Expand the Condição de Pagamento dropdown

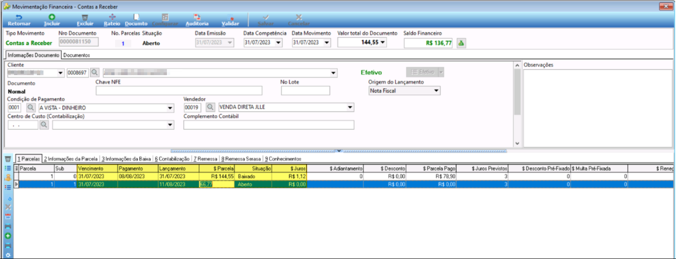[170, 108]
